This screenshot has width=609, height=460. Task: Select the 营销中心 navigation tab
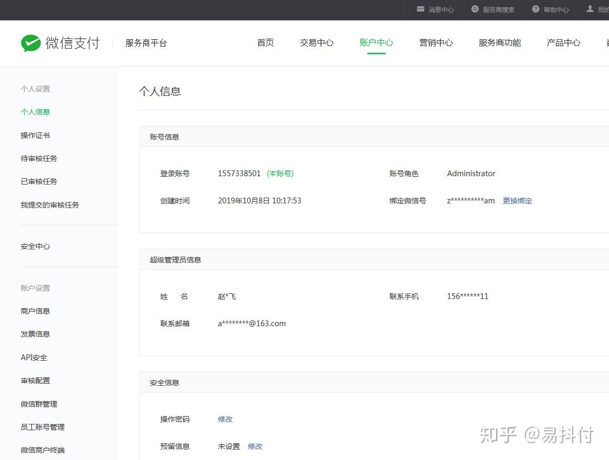click(x=436, y=43)
